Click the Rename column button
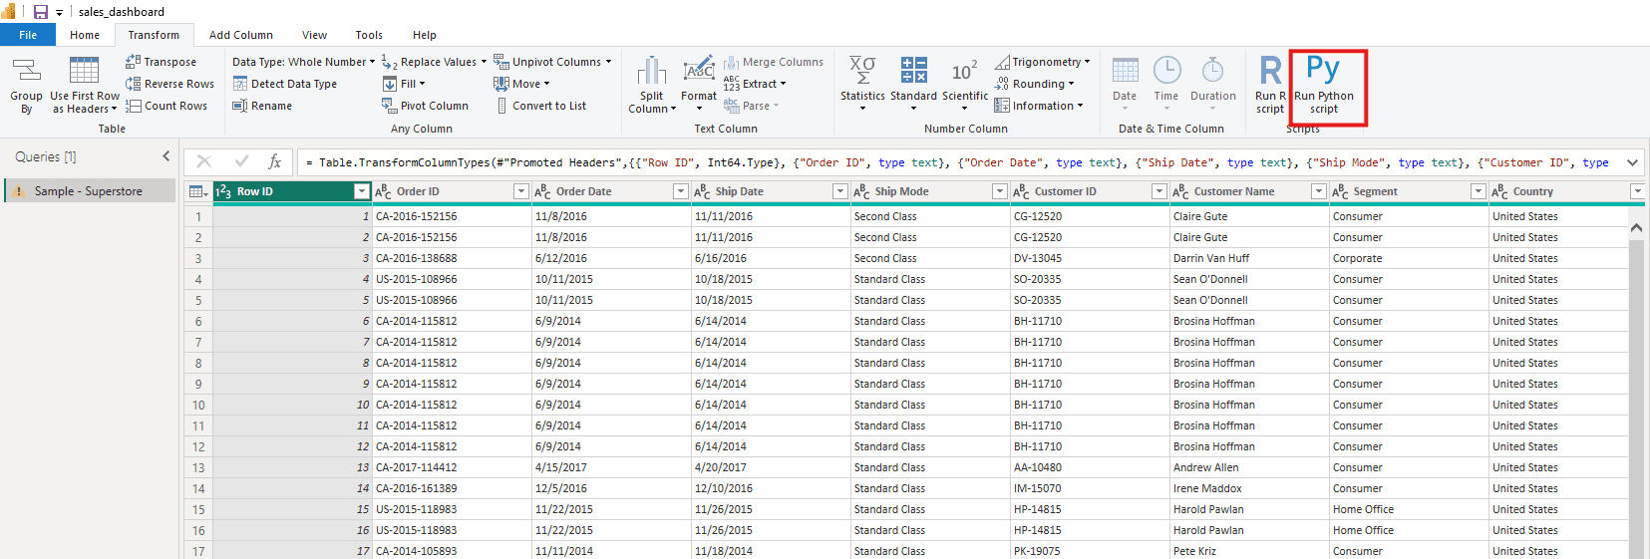1650x559 pixels. (262, 106)
